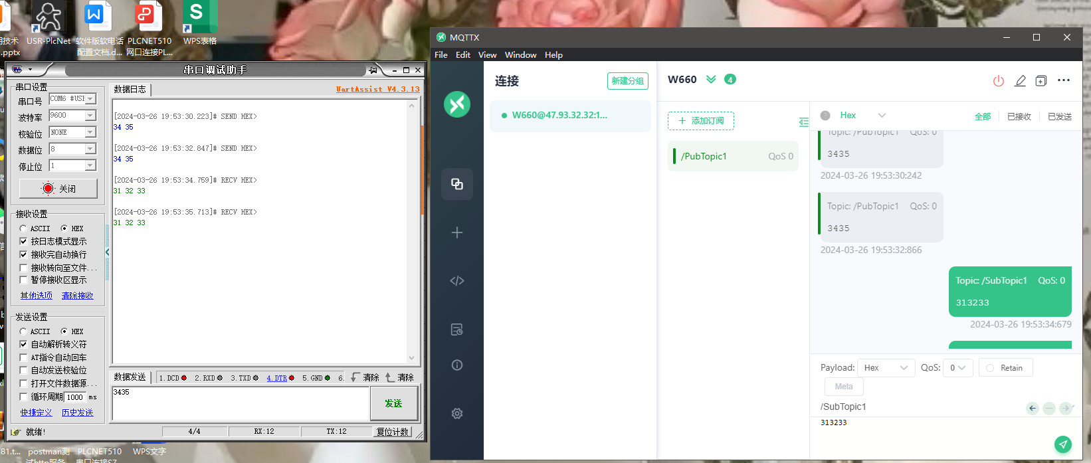Enable 暂停接收区显示 checkbox
The height and width of the screenshot is (463, 1091).
click(x=24, y=280)
